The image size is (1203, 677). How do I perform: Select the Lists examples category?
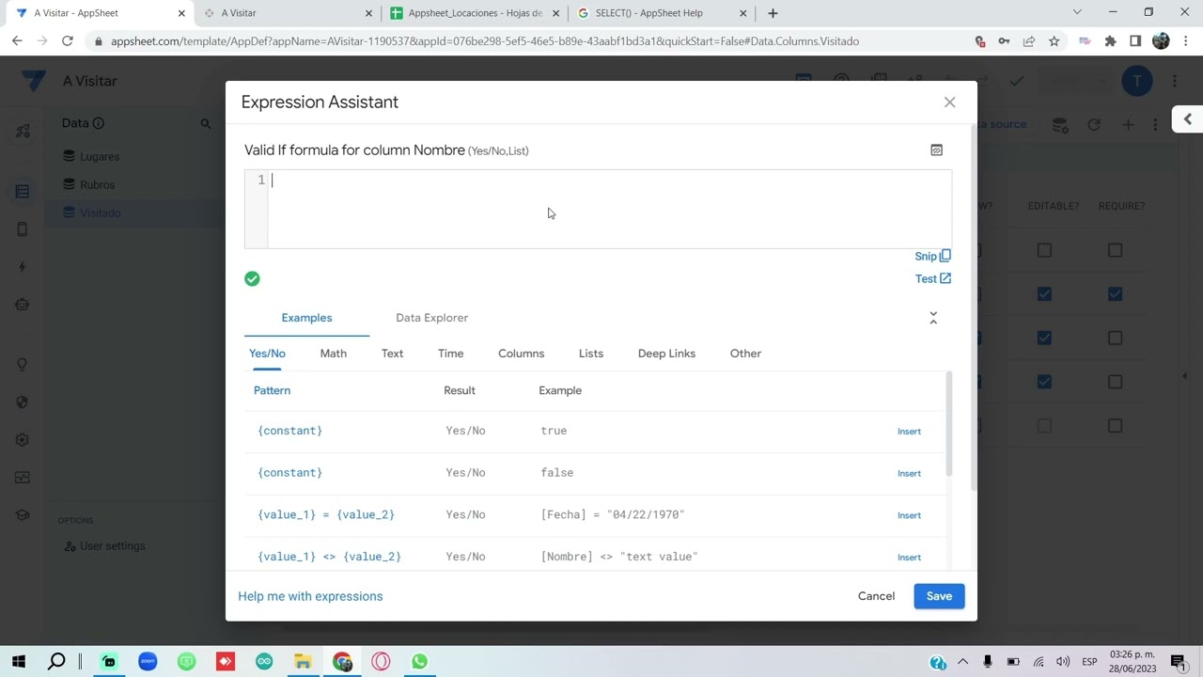point(591,354)
